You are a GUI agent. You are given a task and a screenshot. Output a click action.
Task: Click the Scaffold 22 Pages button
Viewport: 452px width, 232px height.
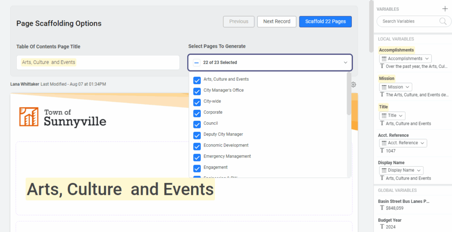[x=325, y=22]
